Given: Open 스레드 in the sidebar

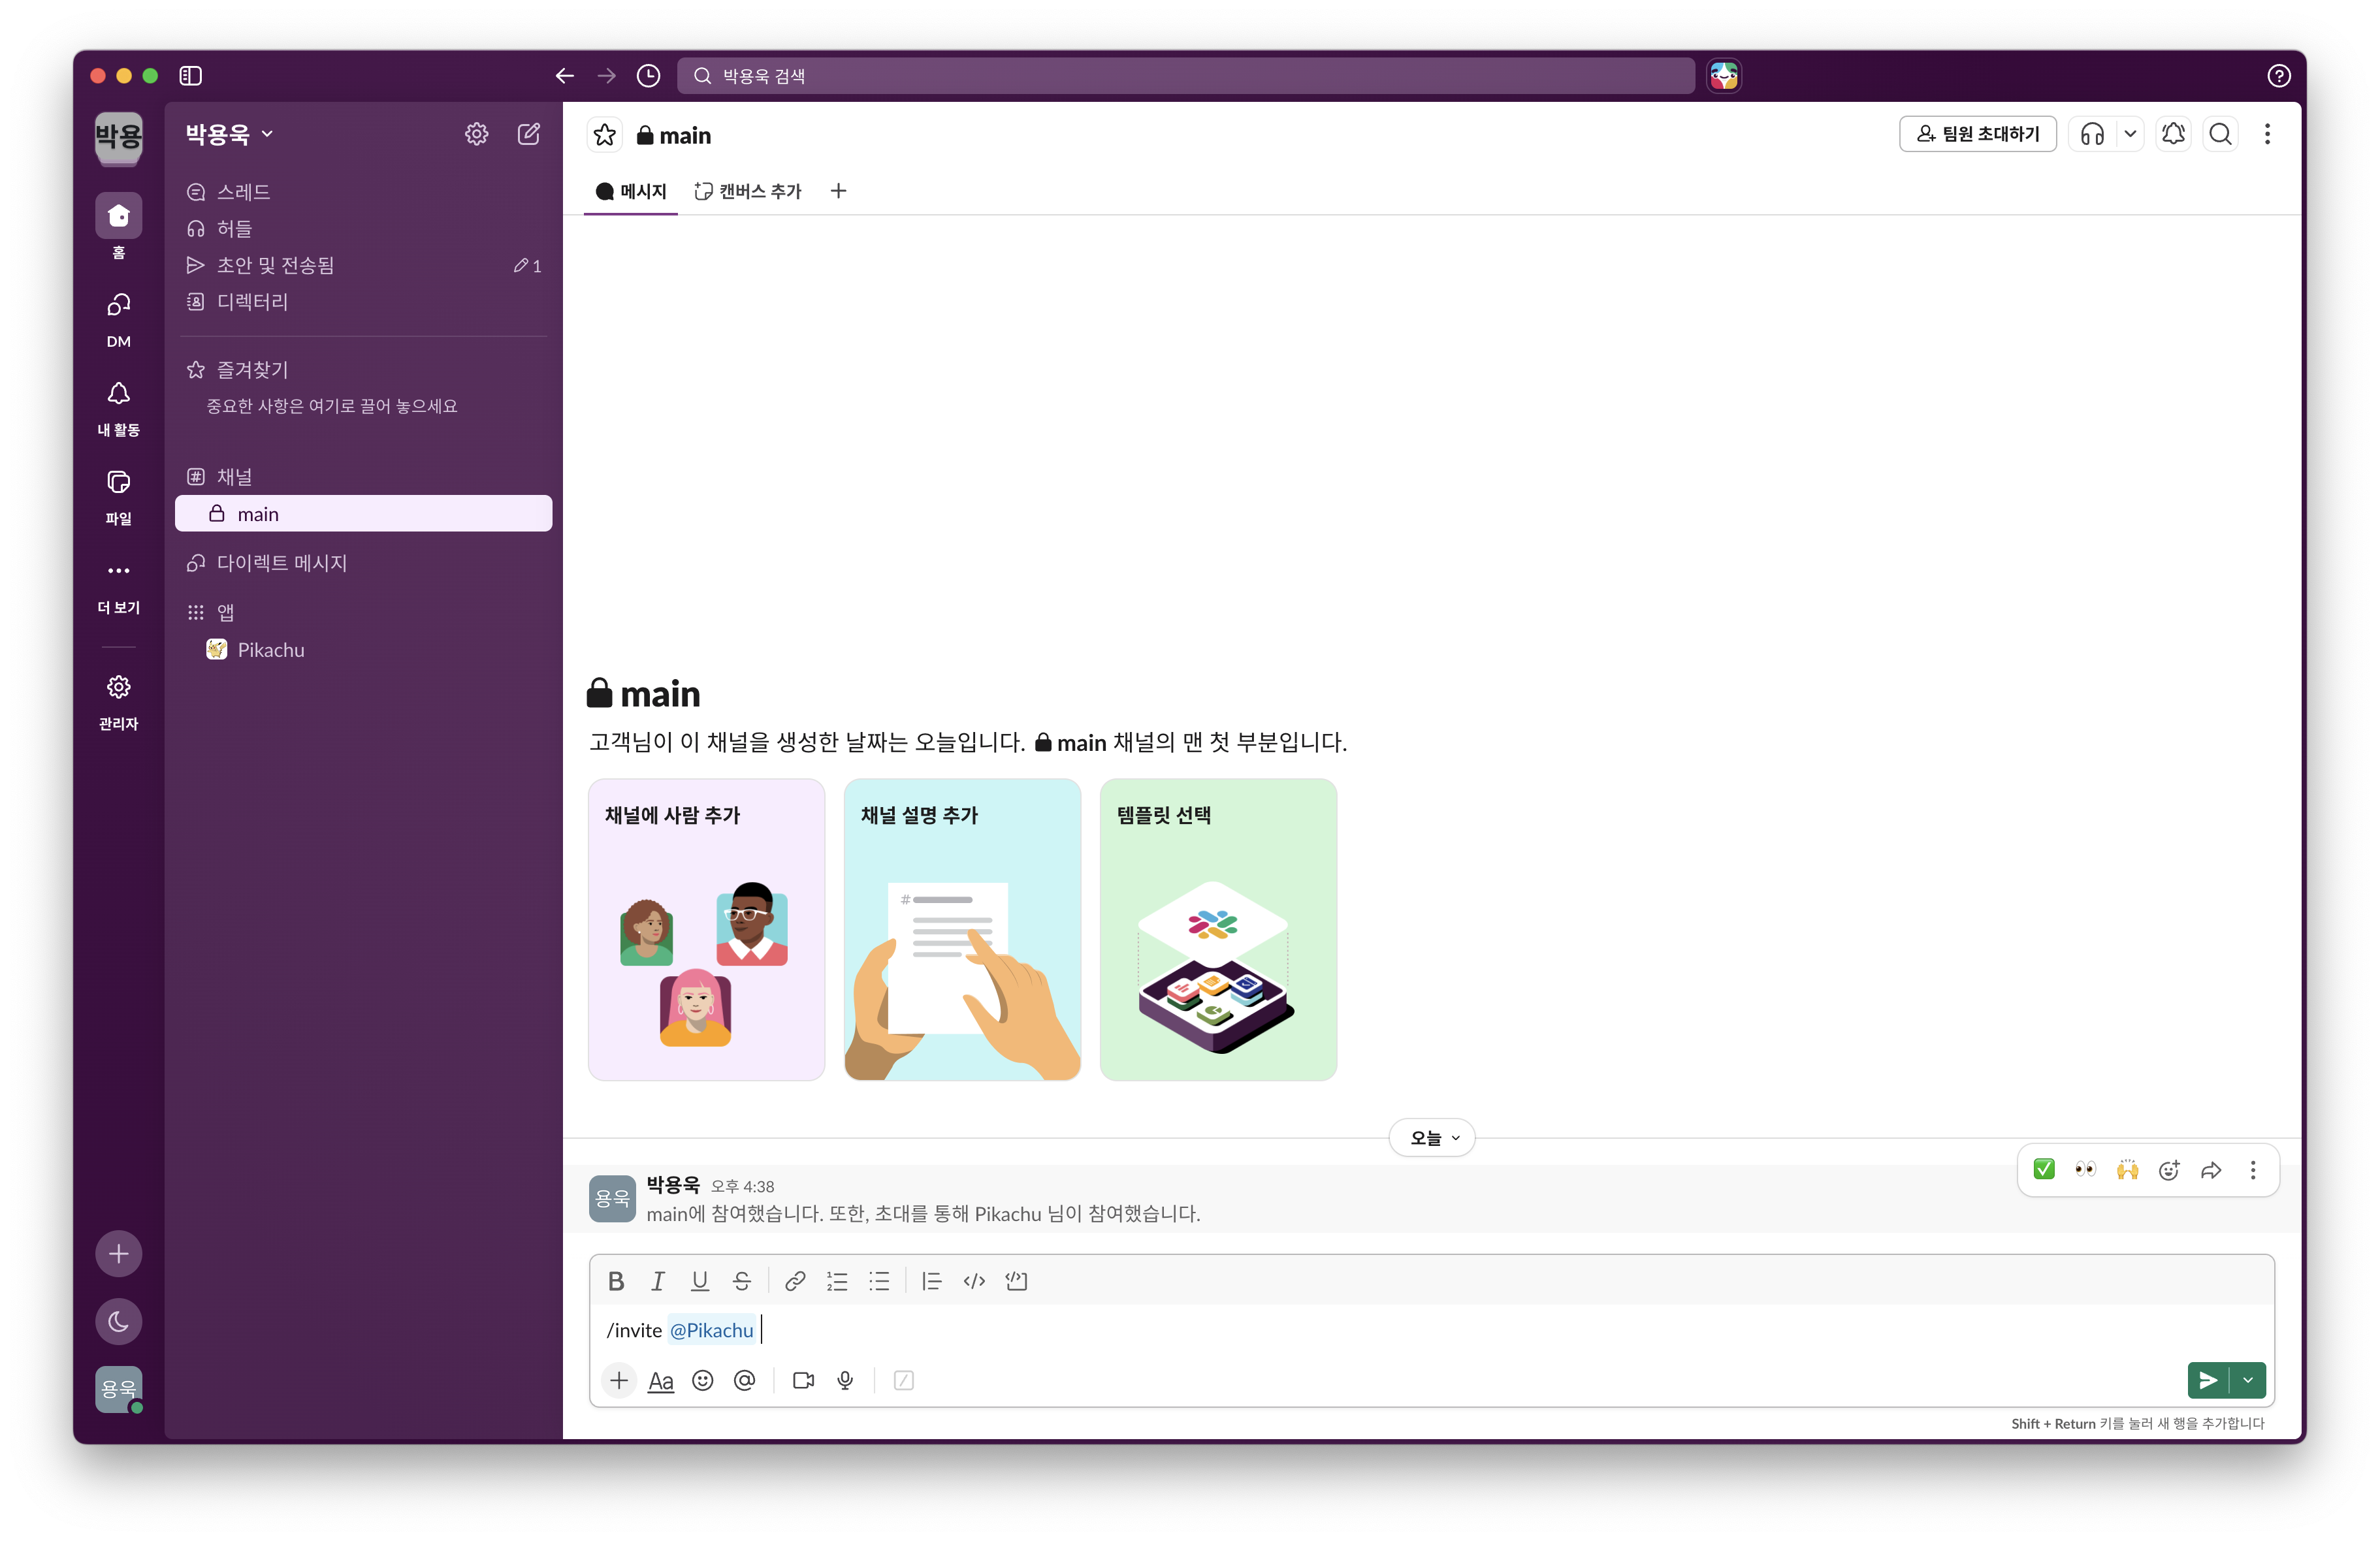Looking at the screenshot, I should (x=364, y=192).
